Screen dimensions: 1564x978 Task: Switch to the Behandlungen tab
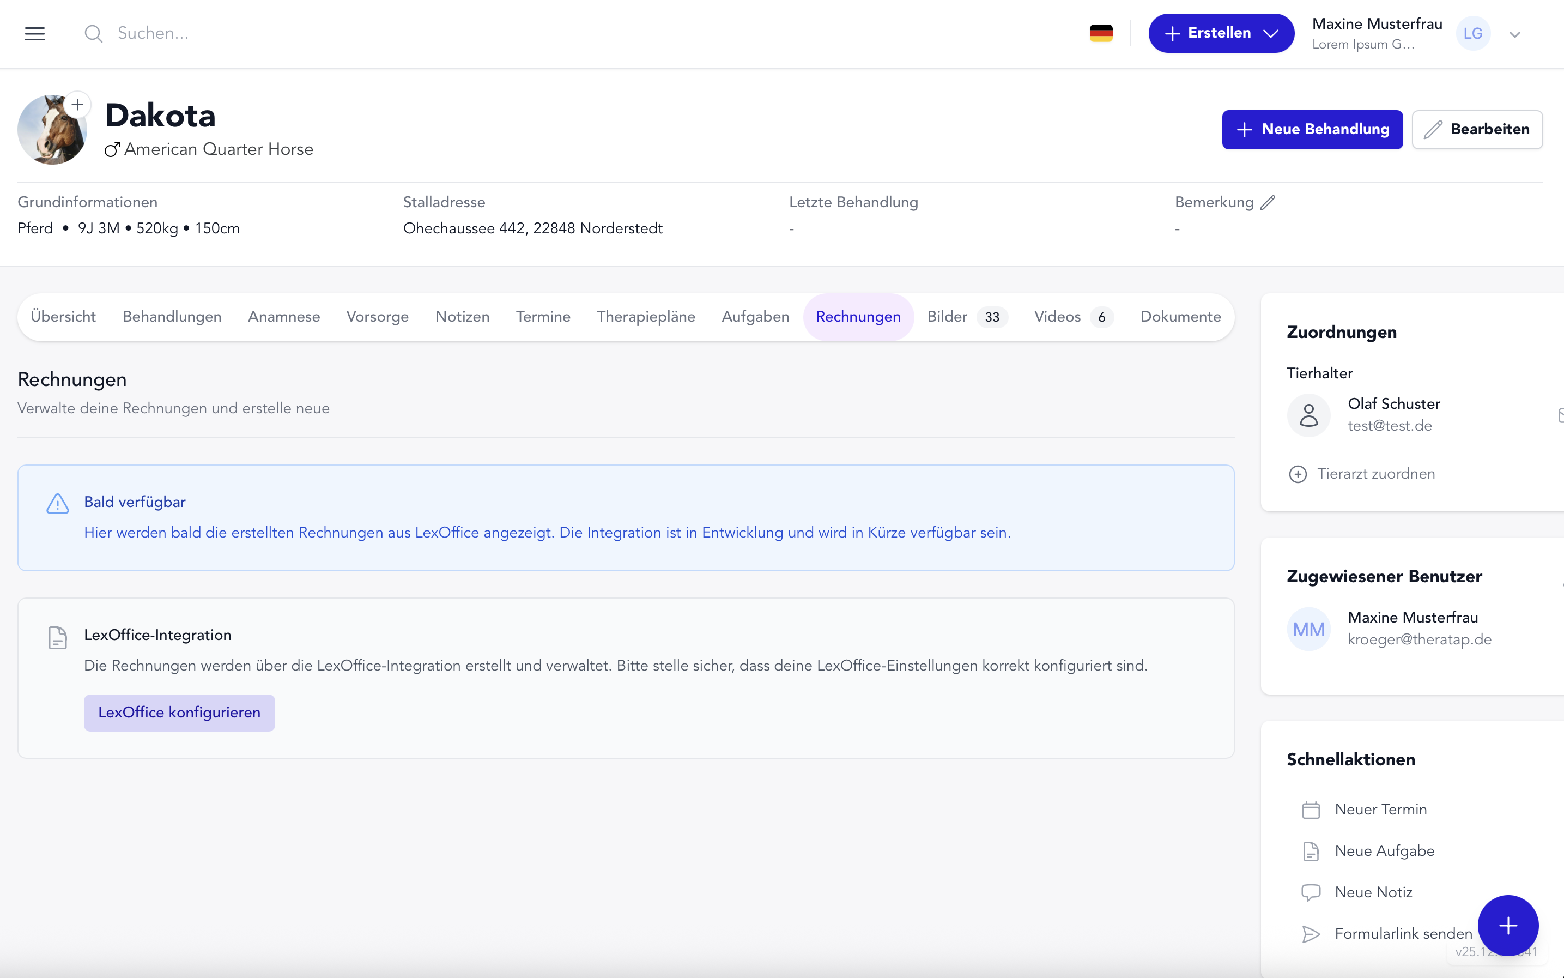point(172,317)
